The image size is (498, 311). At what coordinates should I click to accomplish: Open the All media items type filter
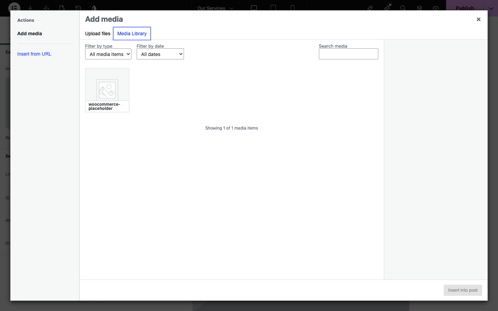click(108, 54)
